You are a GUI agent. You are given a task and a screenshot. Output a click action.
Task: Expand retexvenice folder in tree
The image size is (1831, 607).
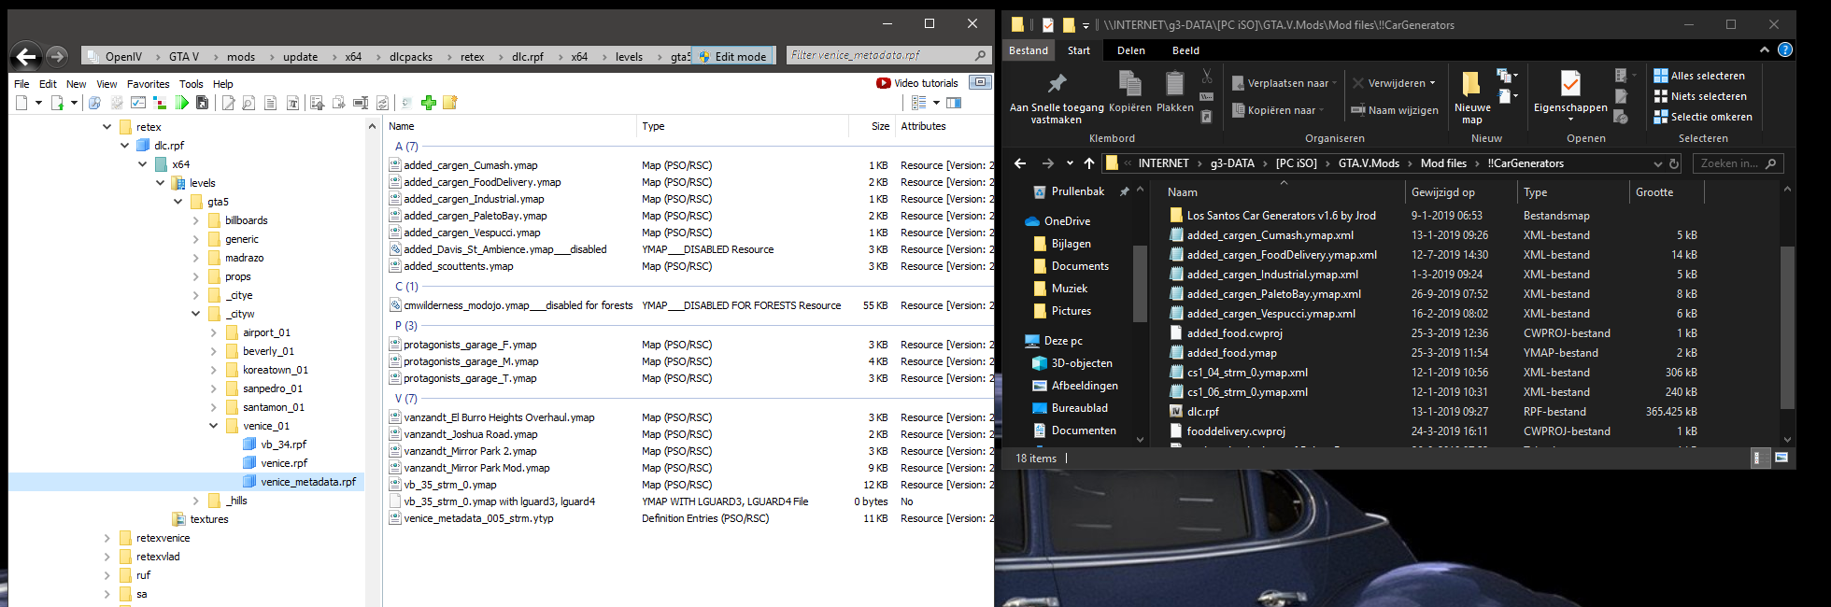(107, 538)
